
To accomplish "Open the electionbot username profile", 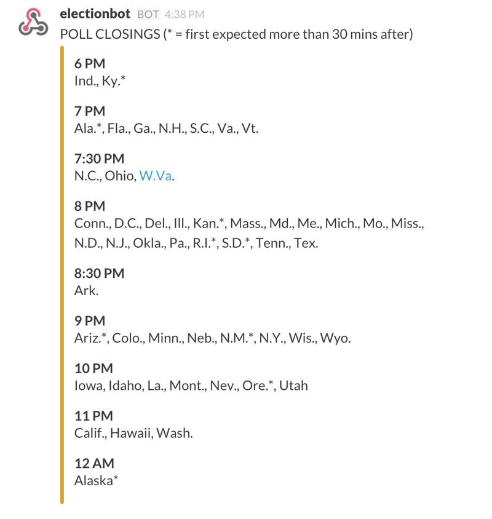I will coord(96,14).
